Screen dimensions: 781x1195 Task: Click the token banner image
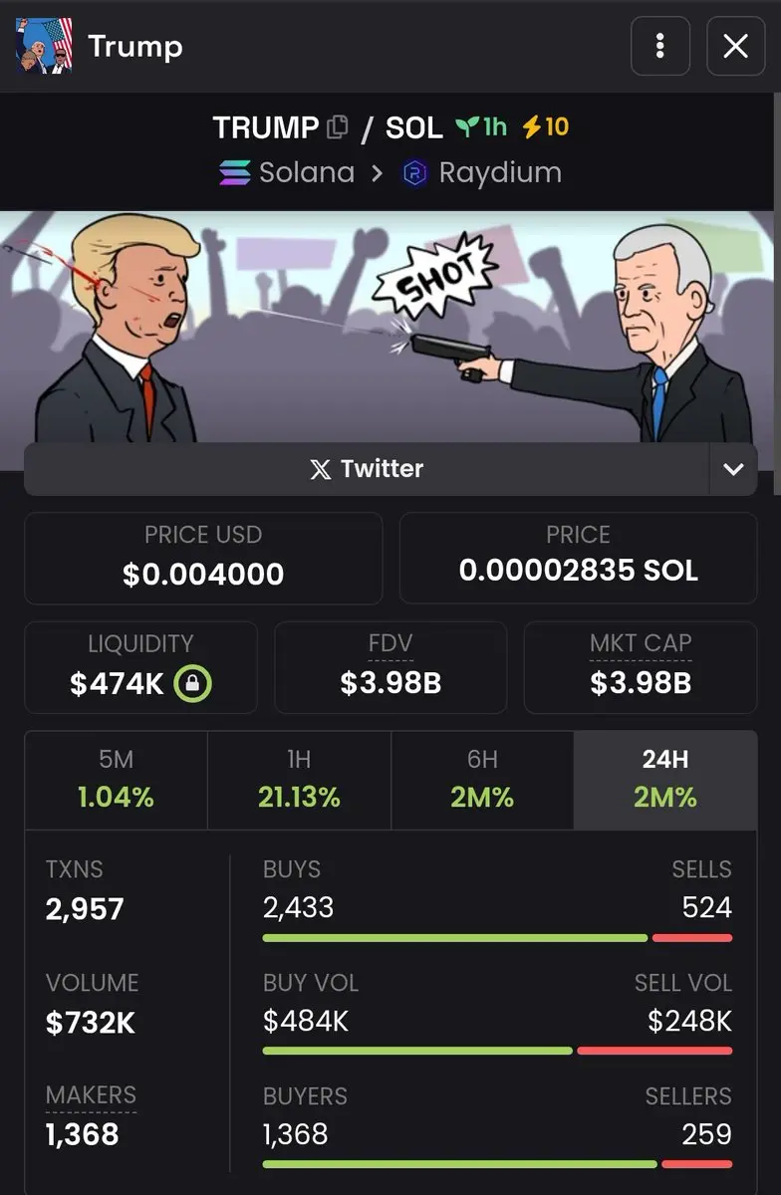pyautogui.click(x=390, y=327)
